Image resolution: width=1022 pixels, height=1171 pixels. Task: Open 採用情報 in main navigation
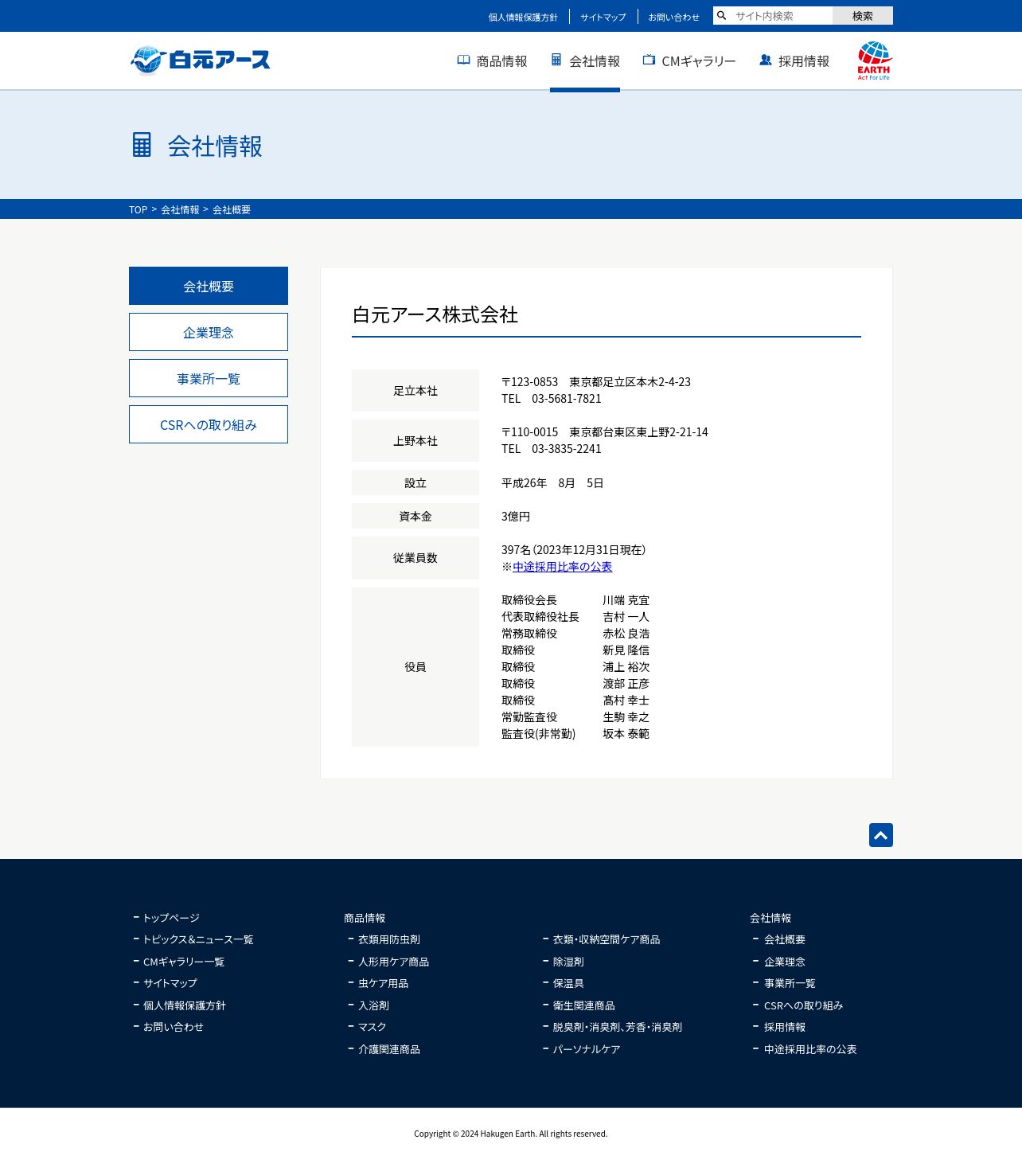tap(794, 61)
